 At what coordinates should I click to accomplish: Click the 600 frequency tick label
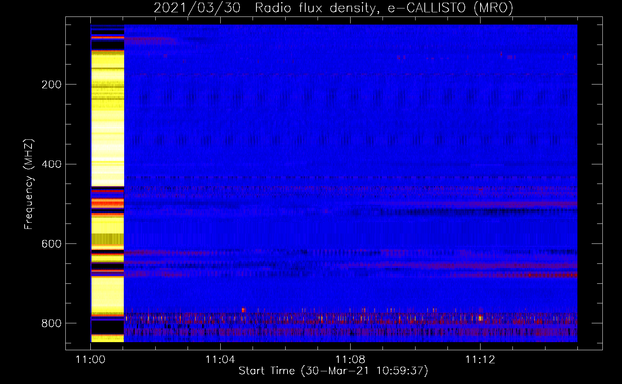52,244
